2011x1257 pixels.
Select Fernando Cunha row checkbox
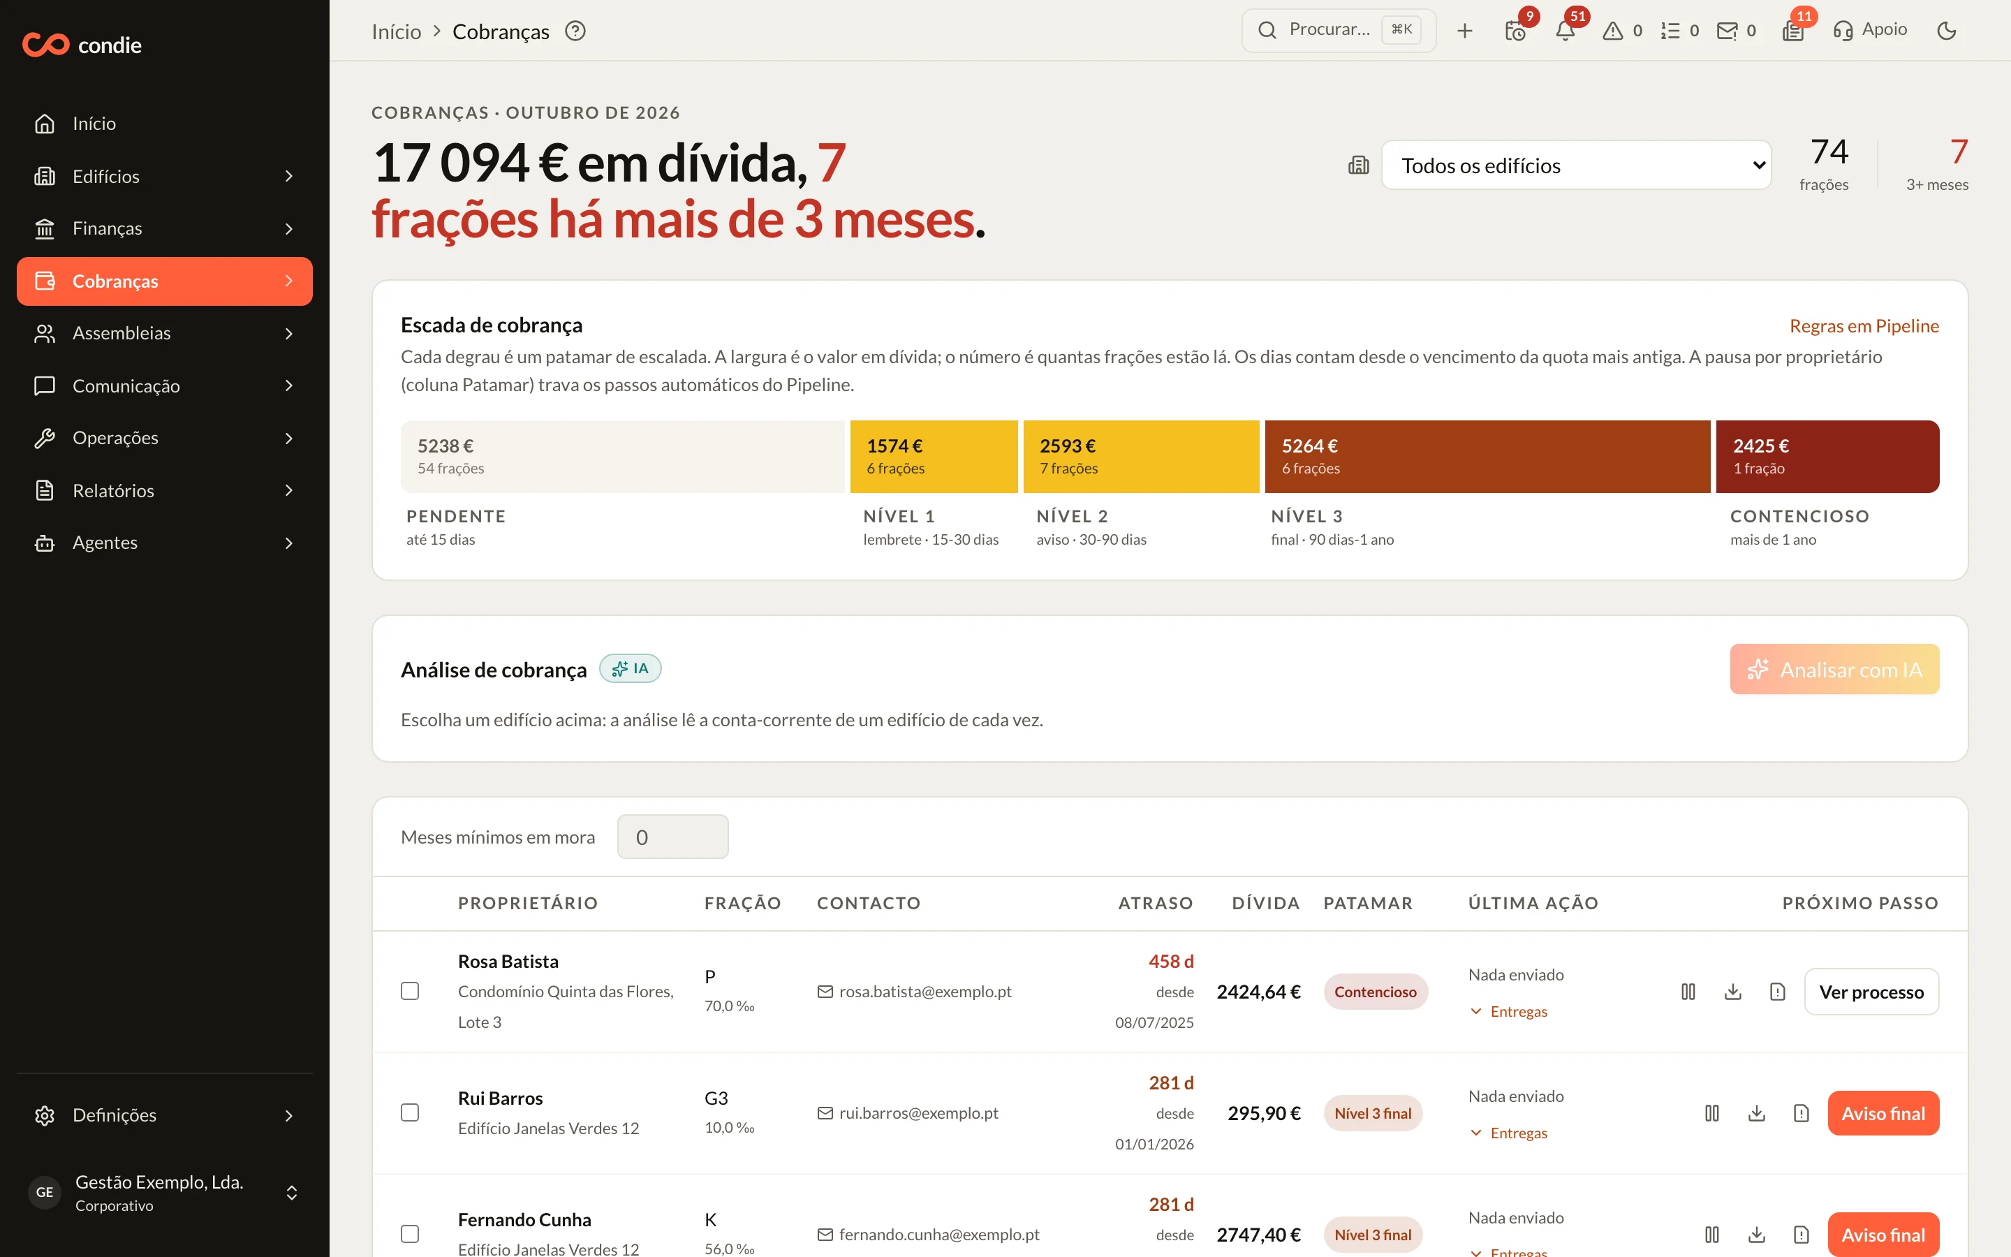click(x=410, y=1234)
